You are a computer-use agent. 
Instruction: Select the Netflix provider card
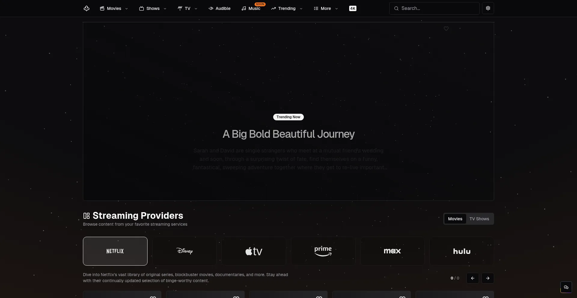(115, 251)
